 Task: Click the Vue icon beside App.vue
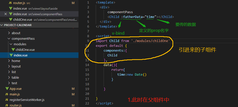tap(7, 89)
